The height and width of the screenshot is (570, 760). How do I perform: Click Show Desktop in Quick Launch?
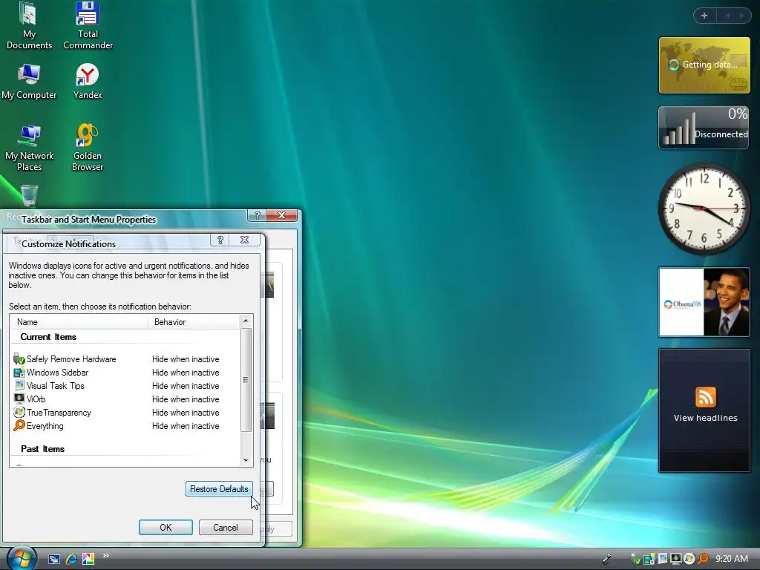tap(53, 559)
